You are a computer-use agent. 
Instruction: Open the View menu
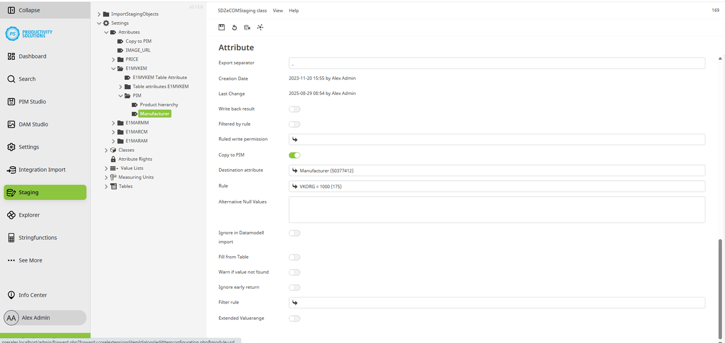point(278,10)
